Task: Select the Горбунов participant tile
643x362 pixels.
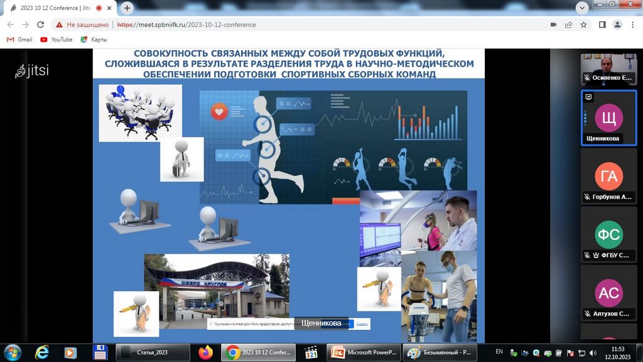Action: click(x=608, y=177)
